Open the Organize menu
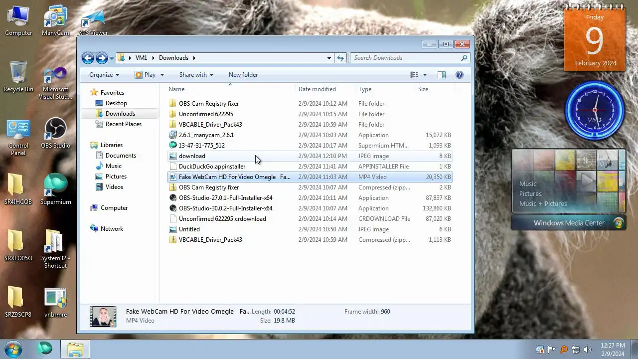Image resolution: width=638 pixels, height=359 pixels. tap(104, 75)
